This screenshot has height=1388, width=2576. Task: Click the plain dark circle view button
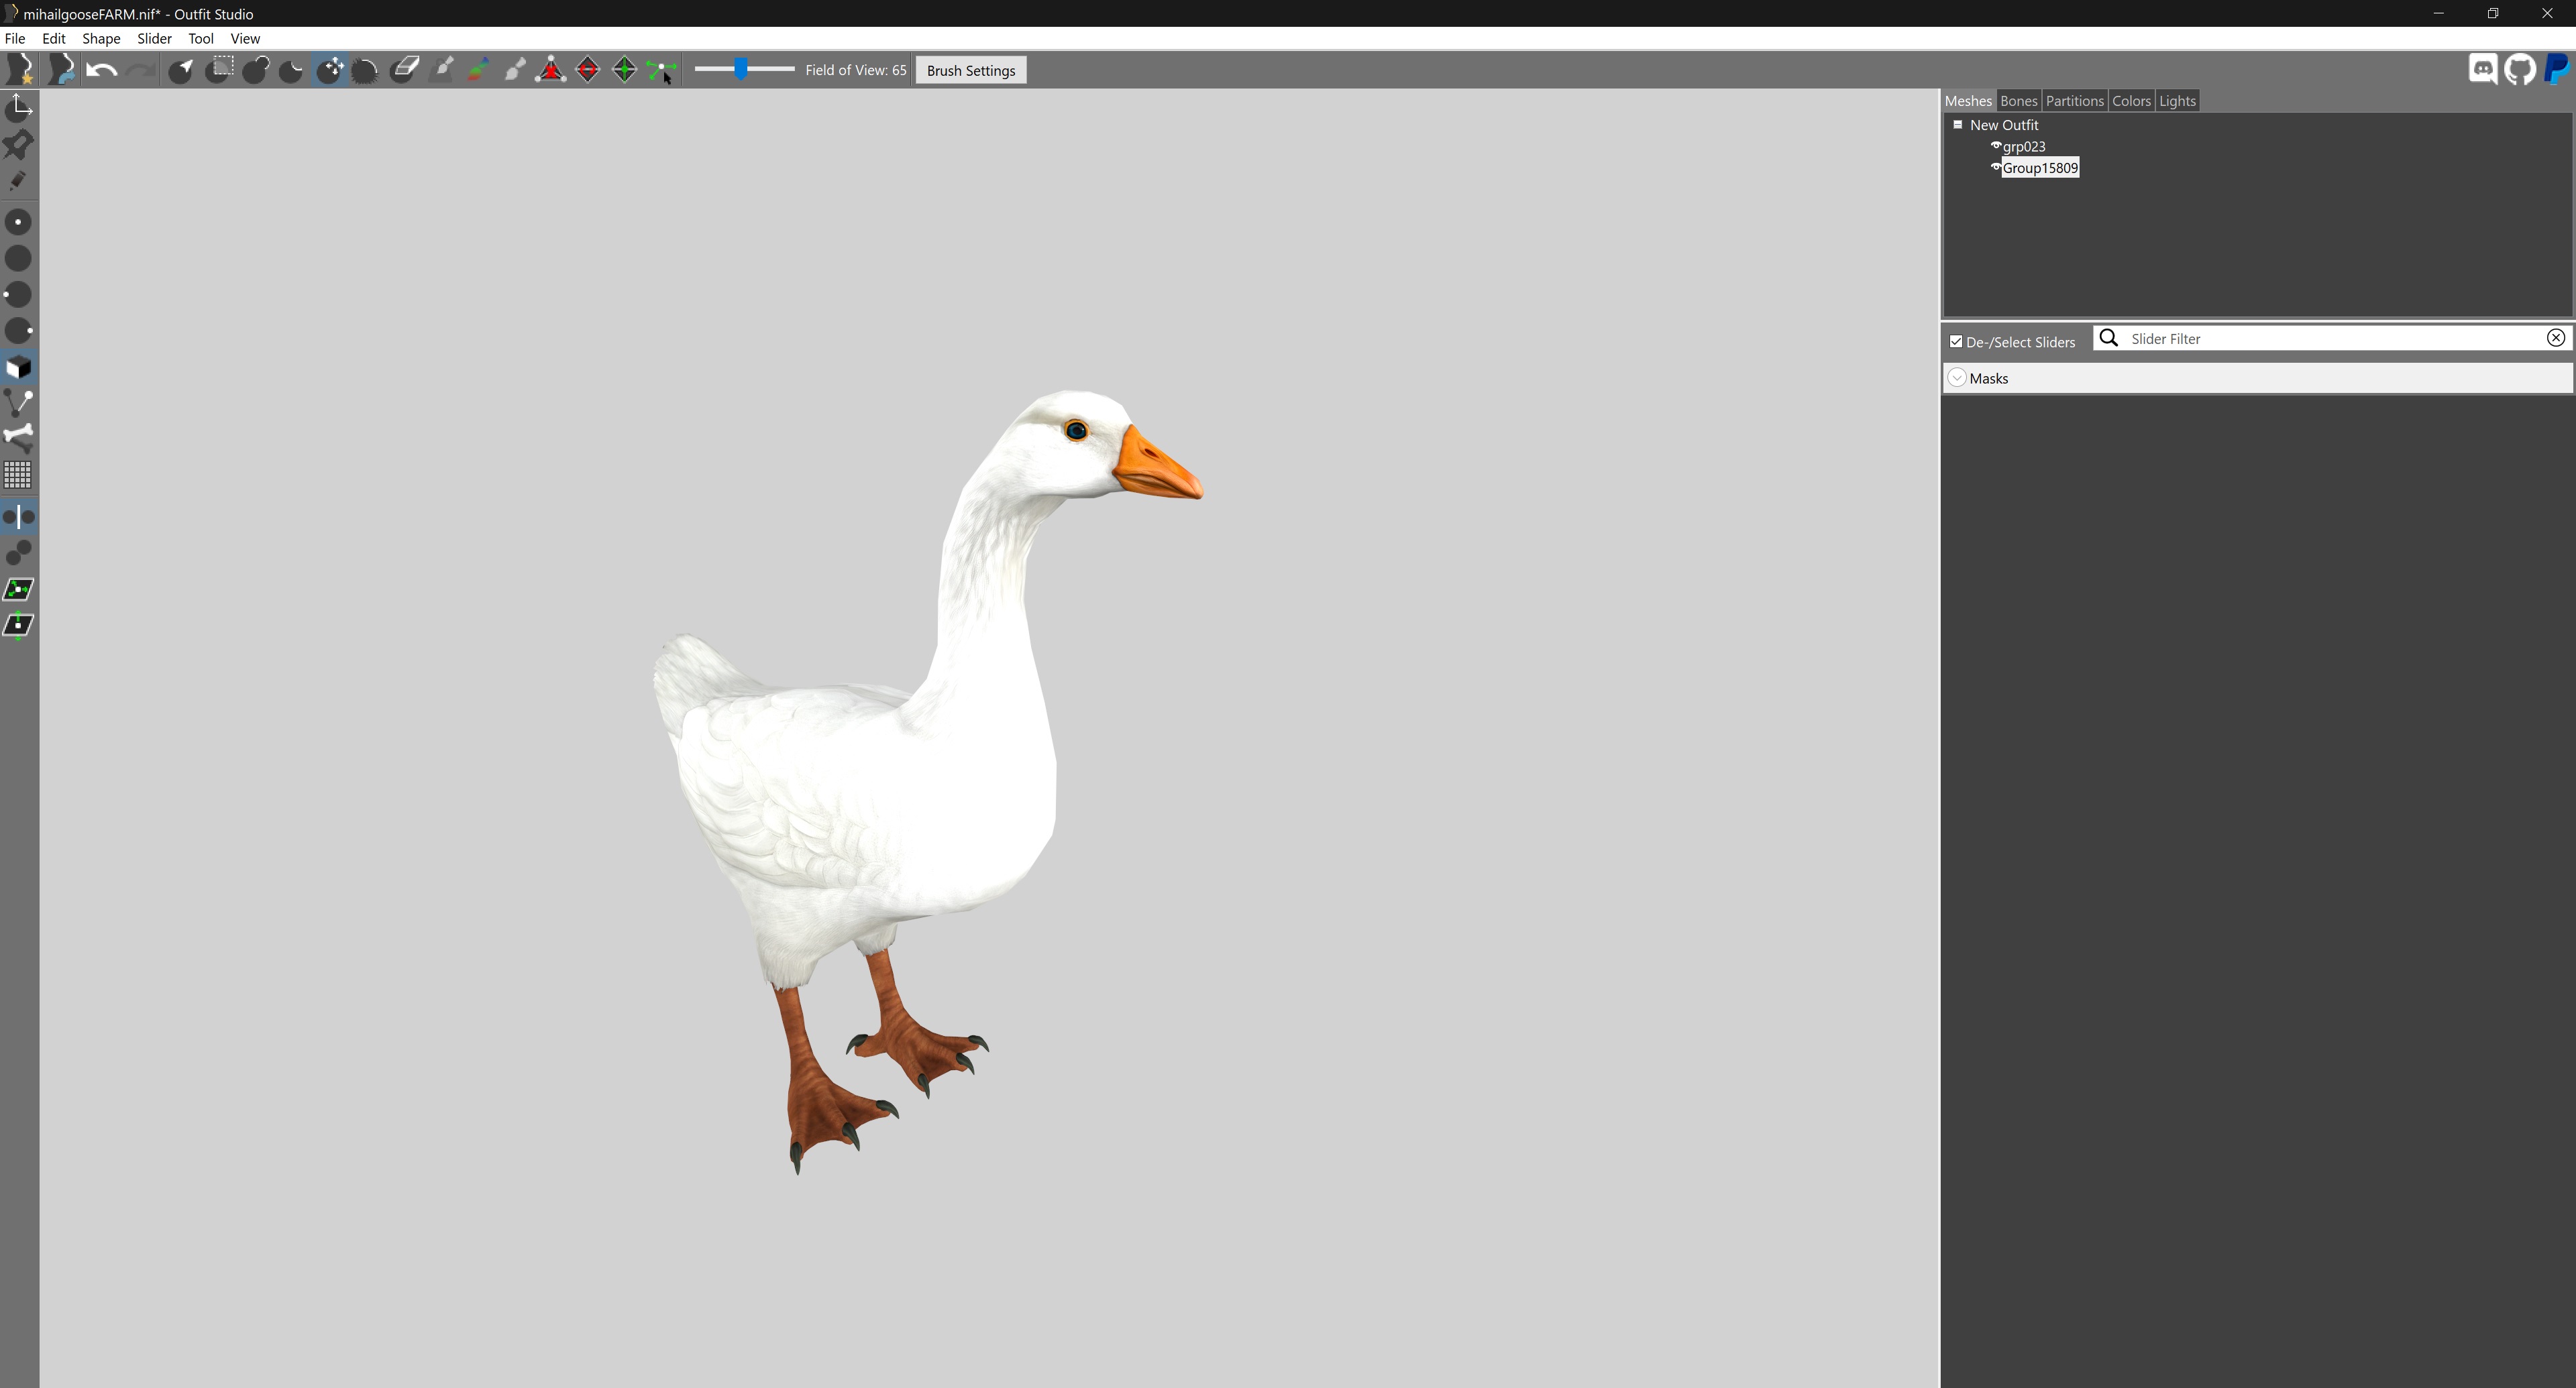[x=19, y=257]
